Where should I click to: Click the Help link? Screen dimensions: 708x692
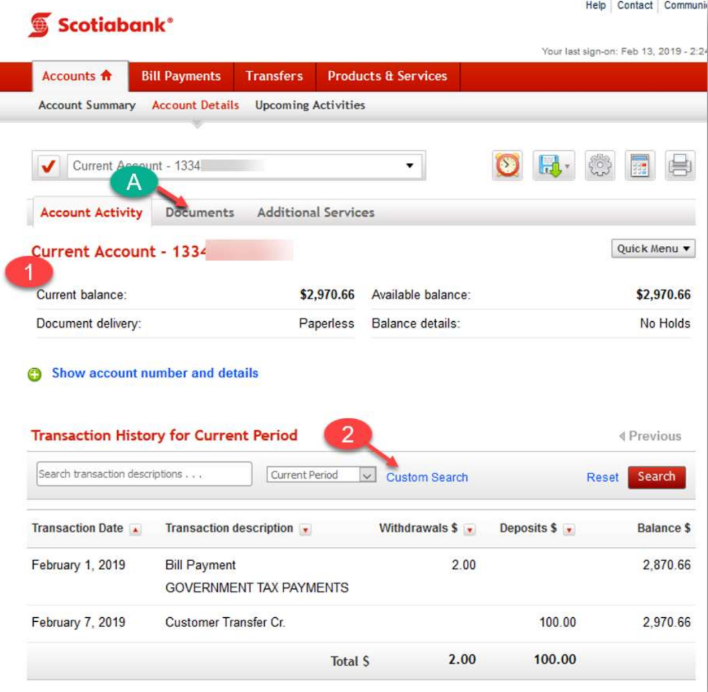[595, 5]
